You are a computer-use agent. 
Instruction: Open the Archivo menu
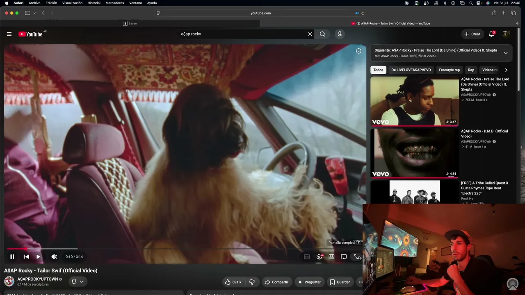(x=34, y=3)
